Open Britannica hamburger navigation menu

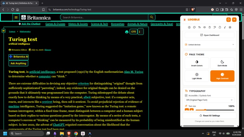[x=16, y=18]
